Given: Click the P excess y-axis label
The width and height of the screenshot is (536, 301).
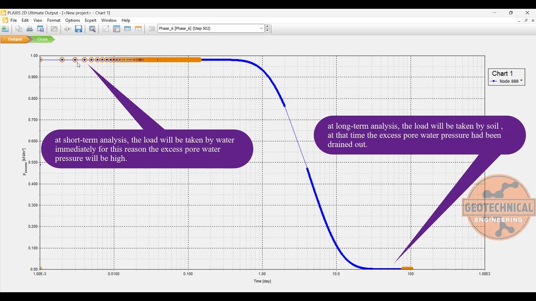Looking at the screenshot, I should click(x=25, y=161).
